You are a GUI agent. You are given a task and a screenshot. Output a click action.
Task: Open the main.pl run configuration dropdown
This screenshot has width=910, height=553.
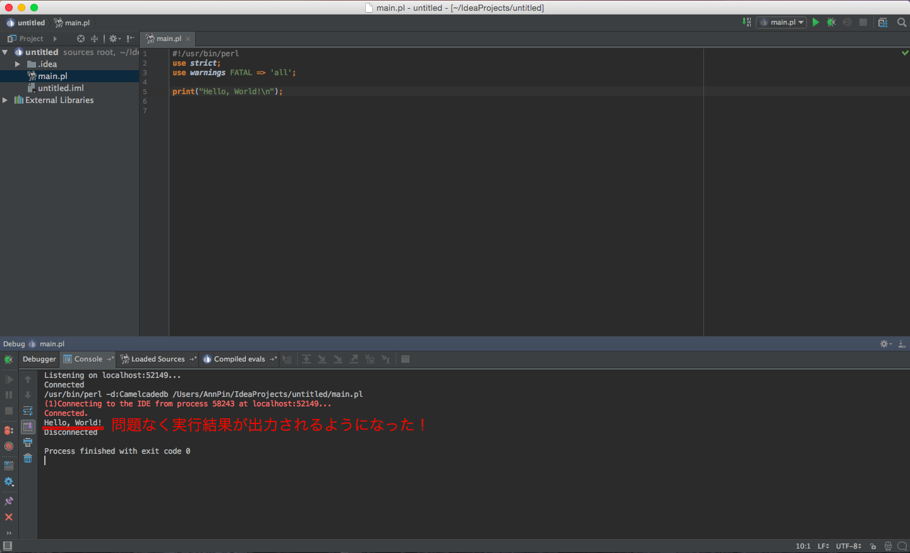pos(782,22)
